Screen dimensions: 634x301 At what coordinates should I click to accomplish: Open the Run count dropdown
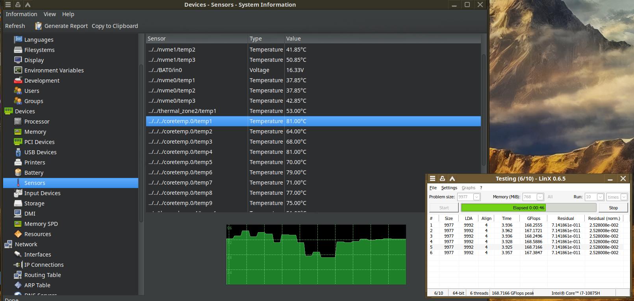coord(600,197)
